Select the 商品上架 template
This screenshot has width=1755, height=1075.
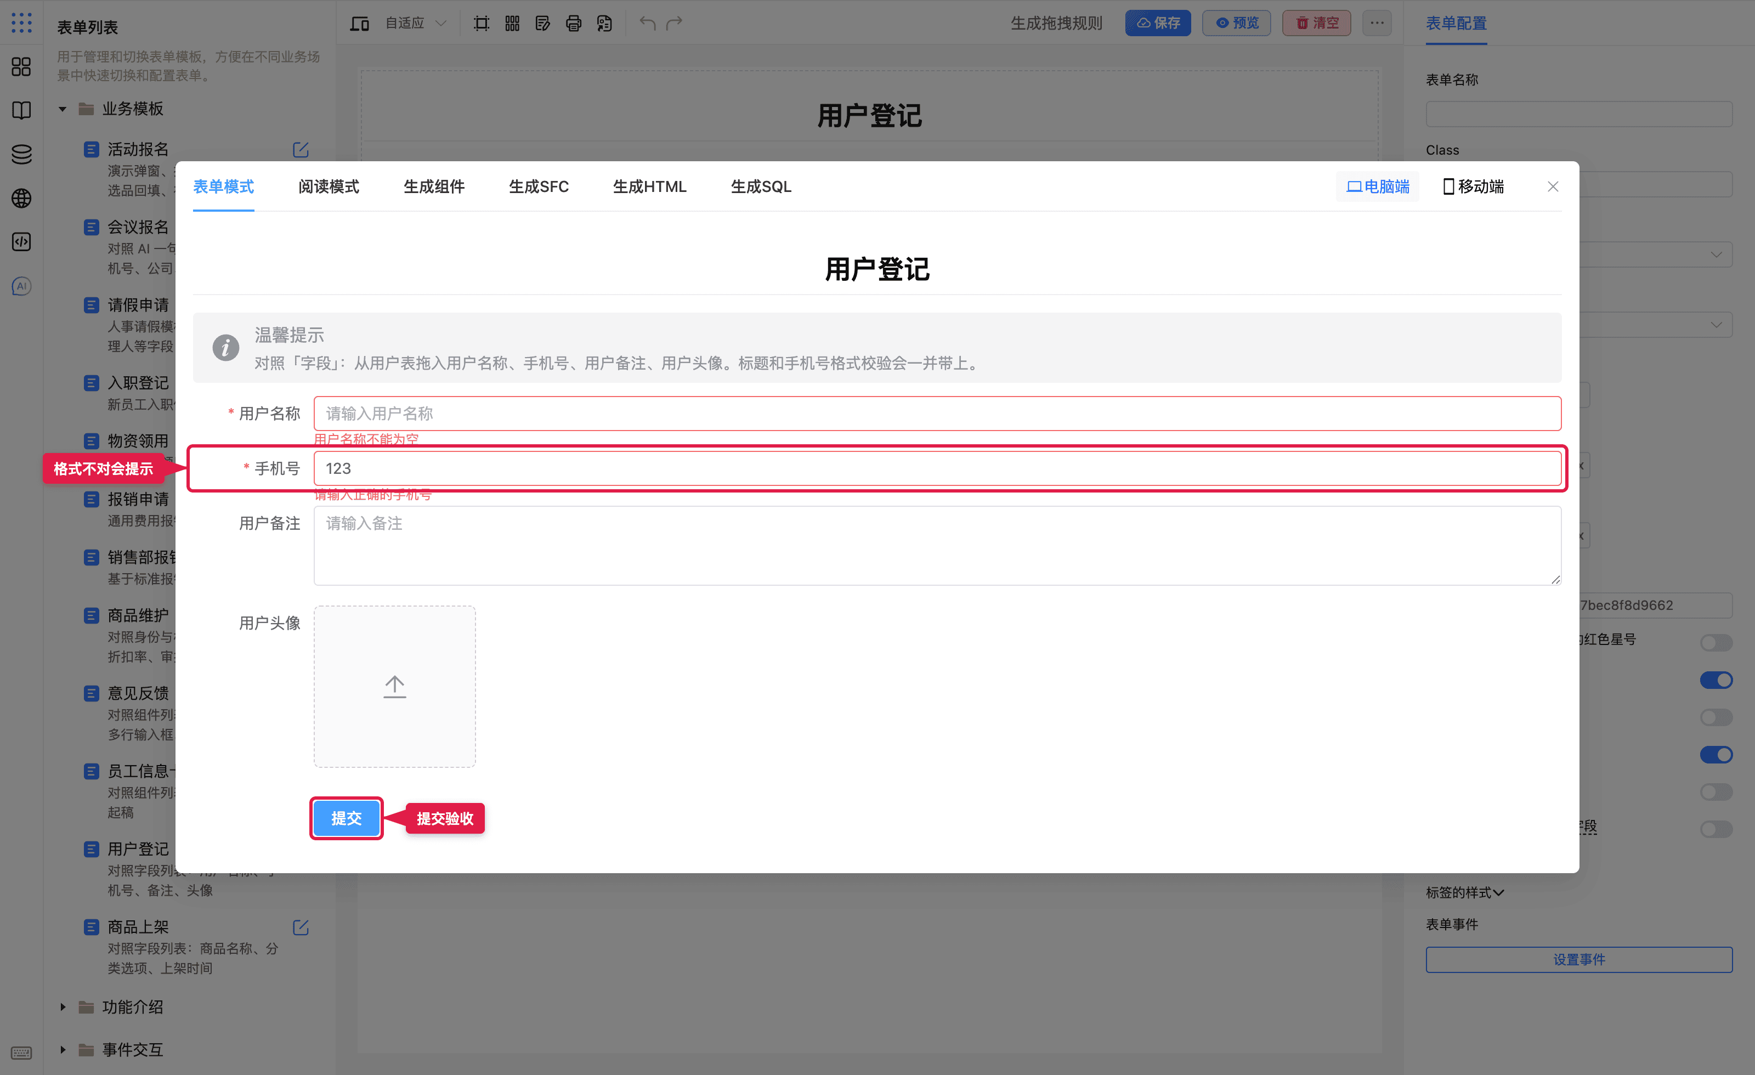click(x=138, y=927)
